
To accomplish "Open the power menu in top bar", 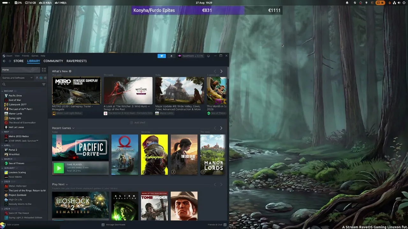I will [404, 3].
